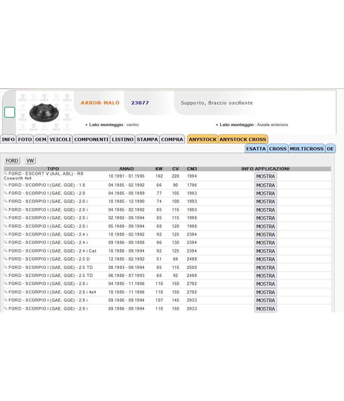Switch to the VEICOLI tab
The width and height of the screenshot is (344, 401).
(60, 139)
